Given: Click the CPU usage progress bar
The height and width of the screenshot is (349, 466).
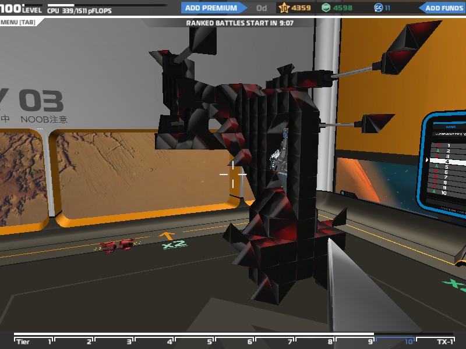Looking at the screenshot, I should [x=107, y=5].
